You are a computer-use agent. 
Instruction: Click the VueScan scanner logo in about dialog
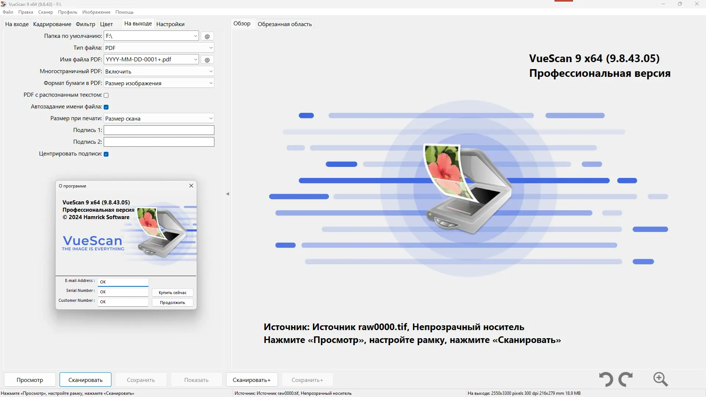click(162, 232)
